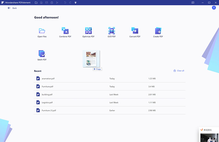Open the user account avatar
The height and width of the screenshot is (142, 219).
coord(214,8)
